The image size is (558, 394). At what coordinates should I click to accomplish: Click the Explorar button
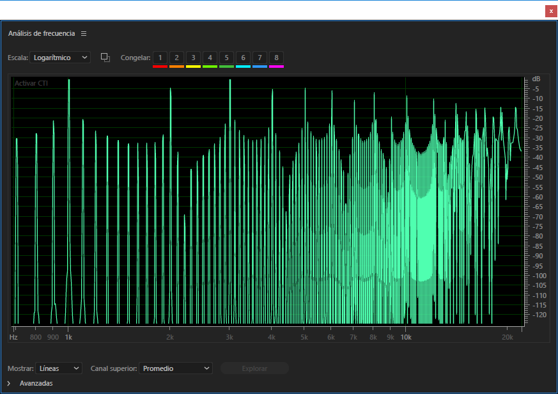pos(254,368)
